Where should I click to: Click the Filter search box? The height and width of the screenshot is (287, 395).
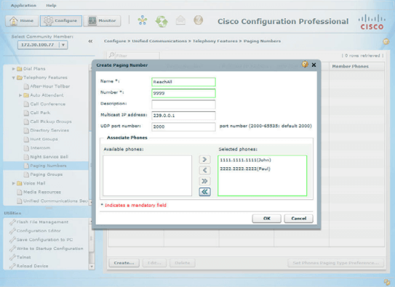pos(137,56)
